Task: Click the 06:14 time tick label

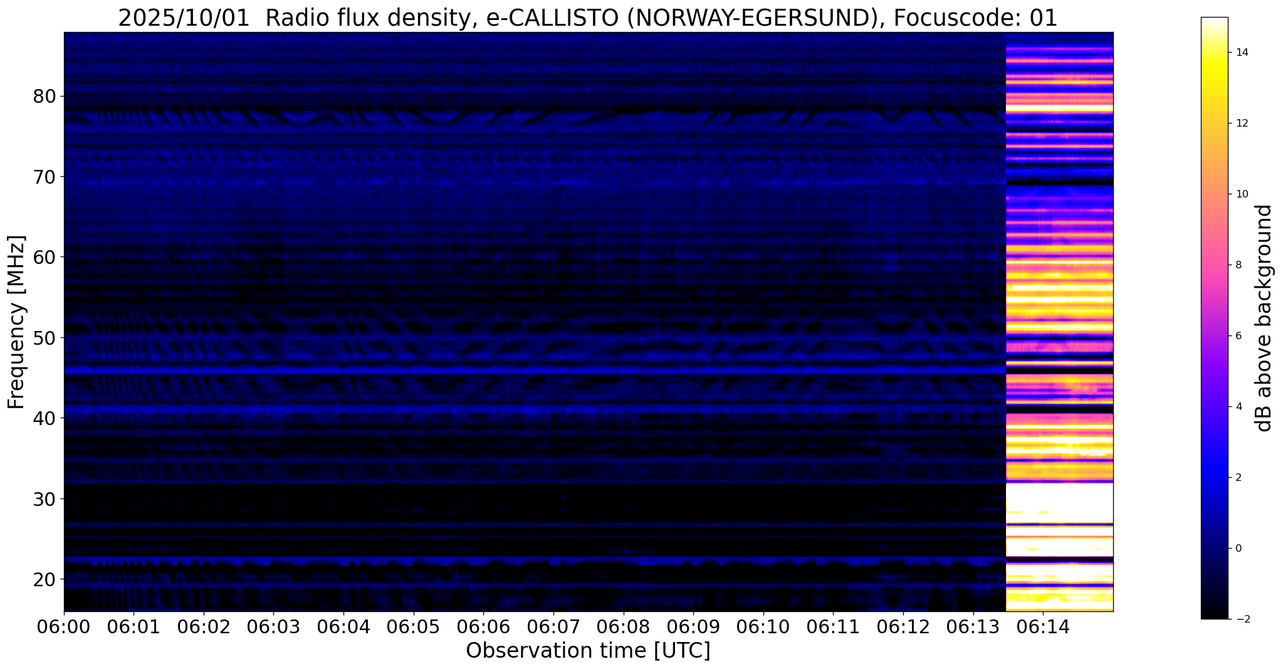Action: (x=1043, y=628)
